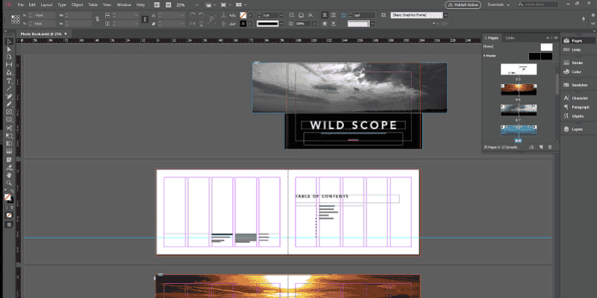
Task: Select the Type tool
Action: [8, 80]
